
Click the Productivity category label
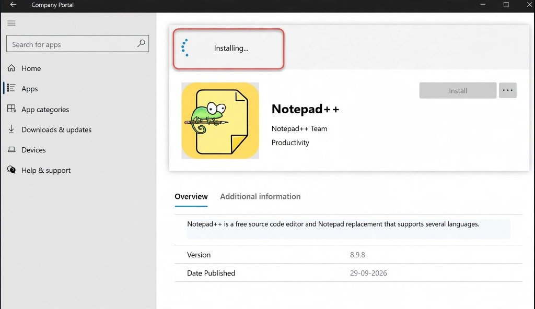pos(290,142)
